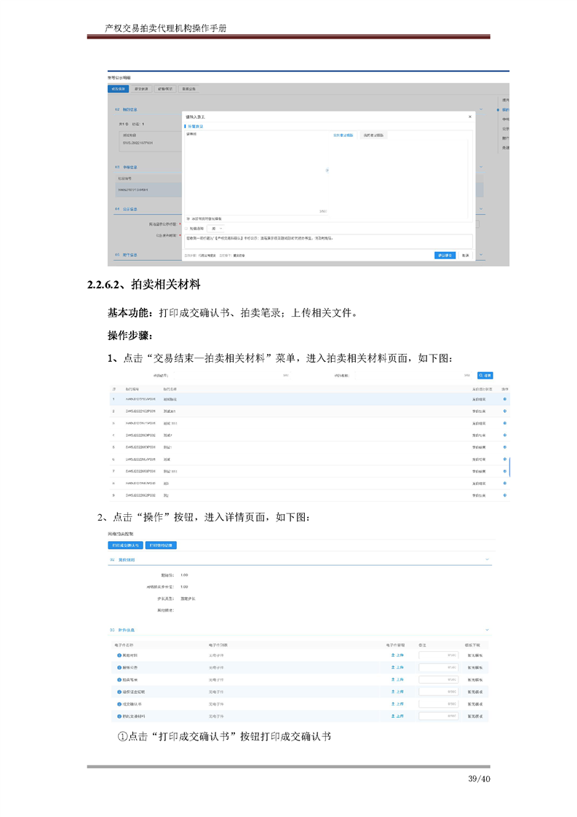Screen dimensions: 577x817
Task: Click the 打印成交确认书 button
Action: 125,545
